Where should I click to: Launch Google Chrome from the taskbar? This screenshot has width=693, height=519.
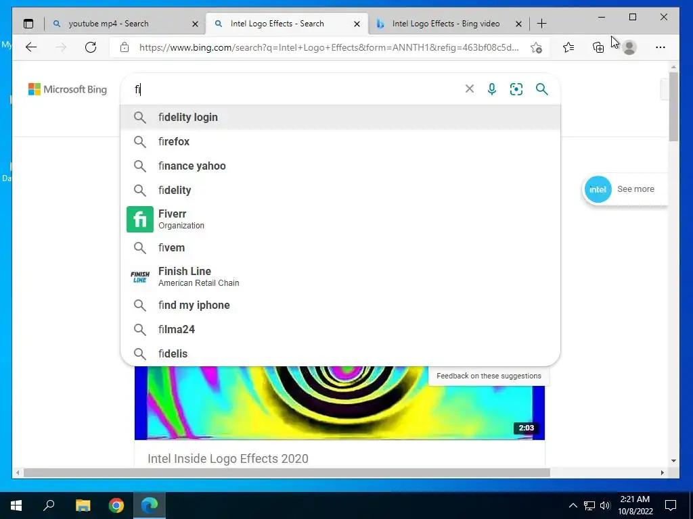click(116, 505)
